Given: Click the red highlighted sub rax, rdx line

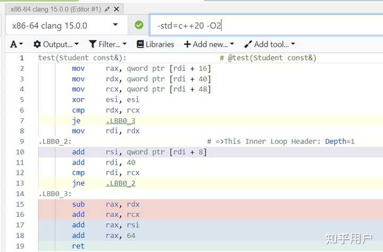Looking at the screenshot, I should coord(211,204).
